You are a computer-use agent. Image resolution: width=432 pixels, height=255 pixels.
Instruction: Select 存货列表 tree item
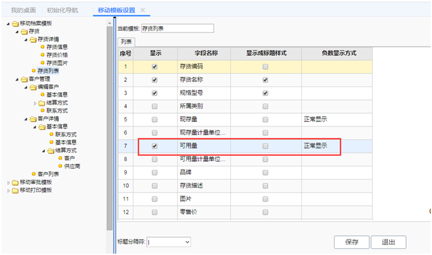48,71
